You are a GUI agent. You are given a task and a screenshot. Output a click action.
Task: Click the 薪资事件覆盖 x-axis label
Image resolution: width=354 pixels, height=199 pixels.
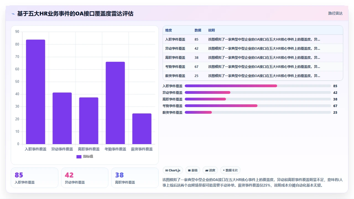[x=142, y=149]
